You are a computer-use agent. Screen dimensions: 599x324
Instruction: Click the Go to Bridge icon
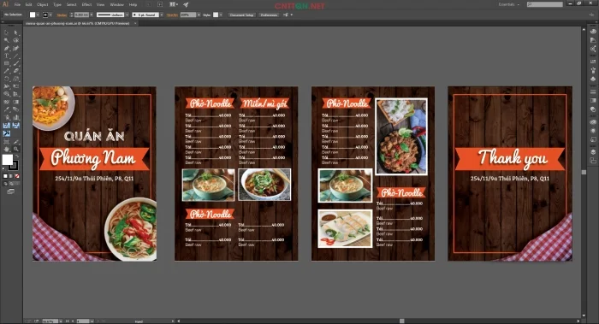point(149,4)
